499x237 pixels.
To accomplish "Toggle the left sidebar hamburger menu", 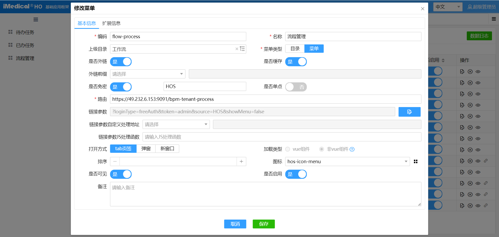I will click(x=36, y=19).
